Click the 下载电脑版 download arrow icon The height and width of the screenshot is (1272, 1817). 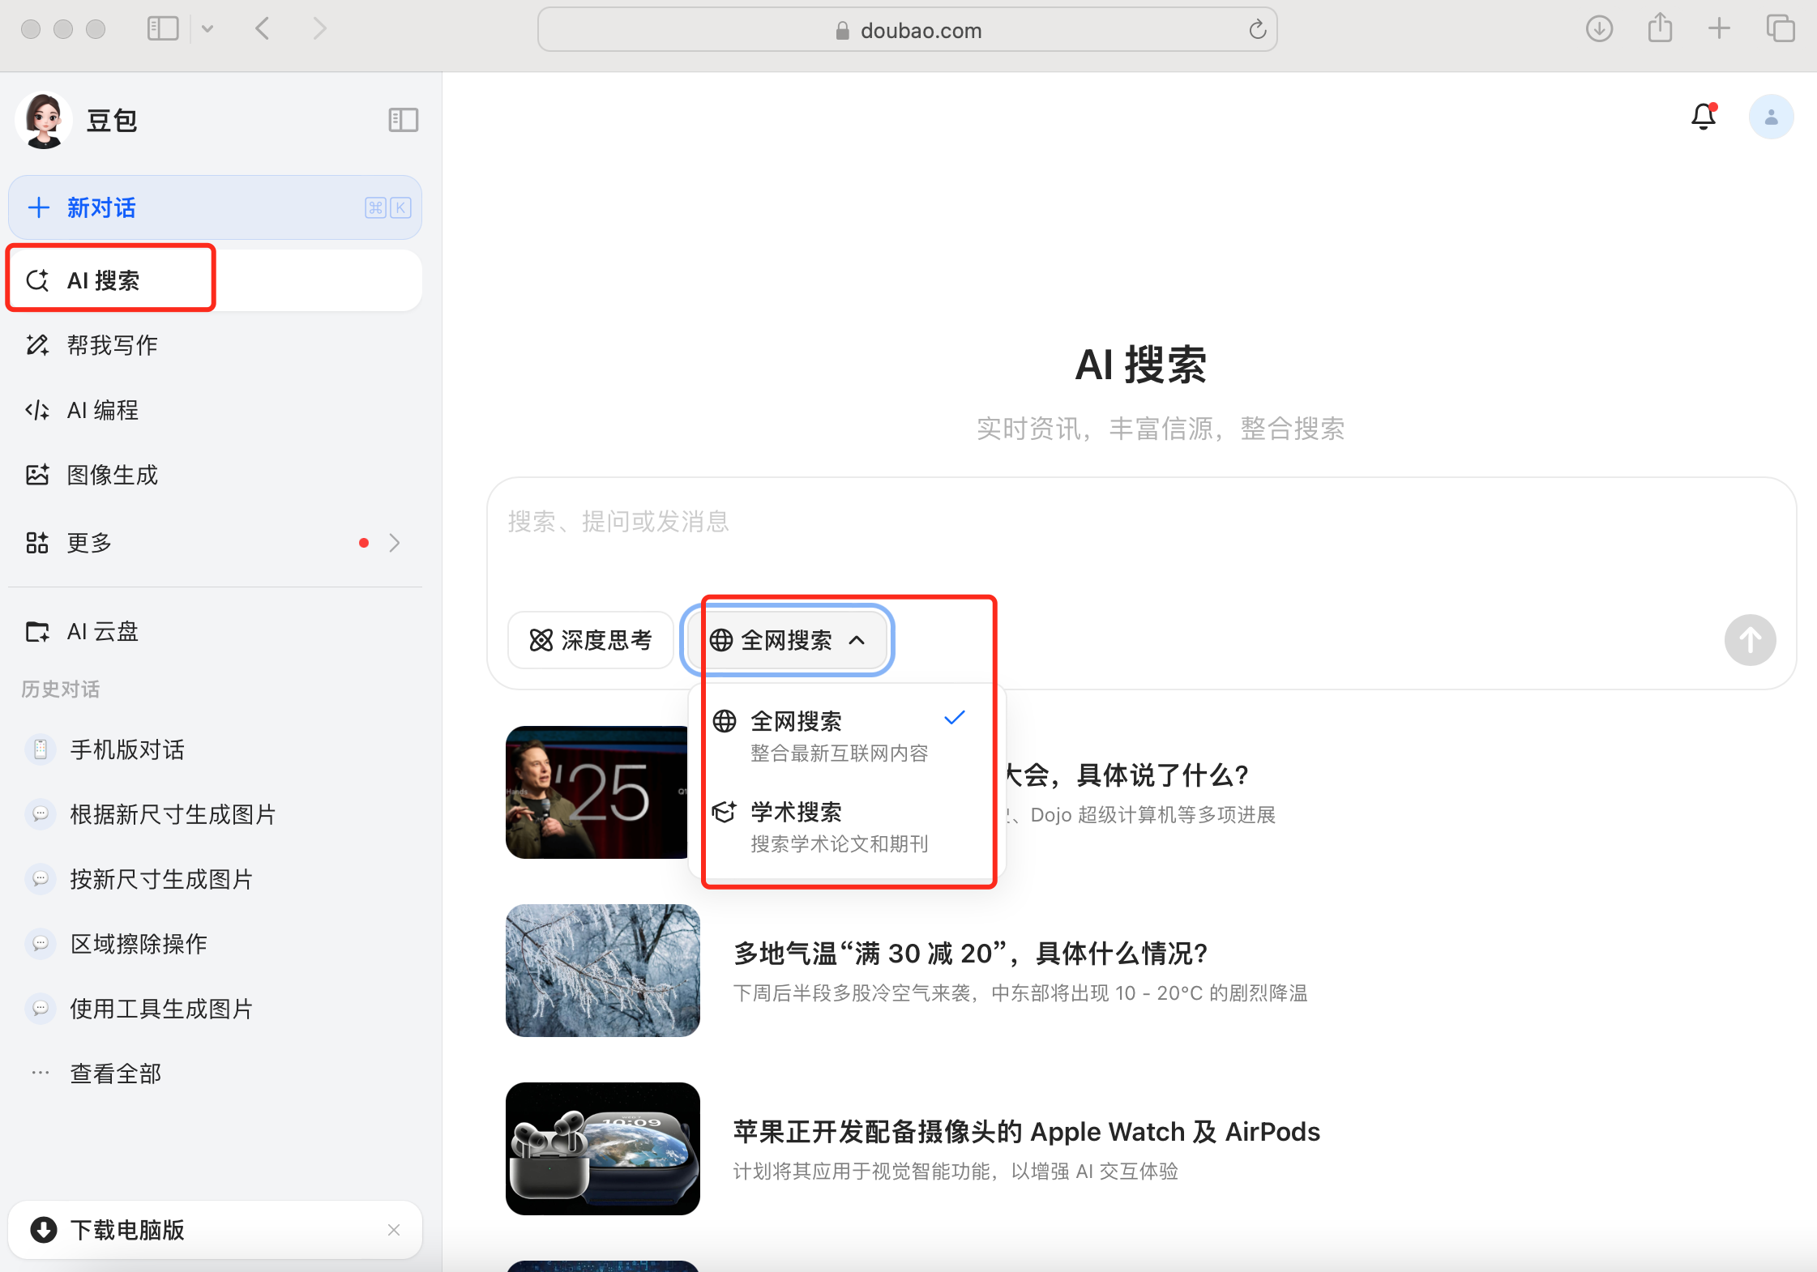click(x=44, y=1230)
